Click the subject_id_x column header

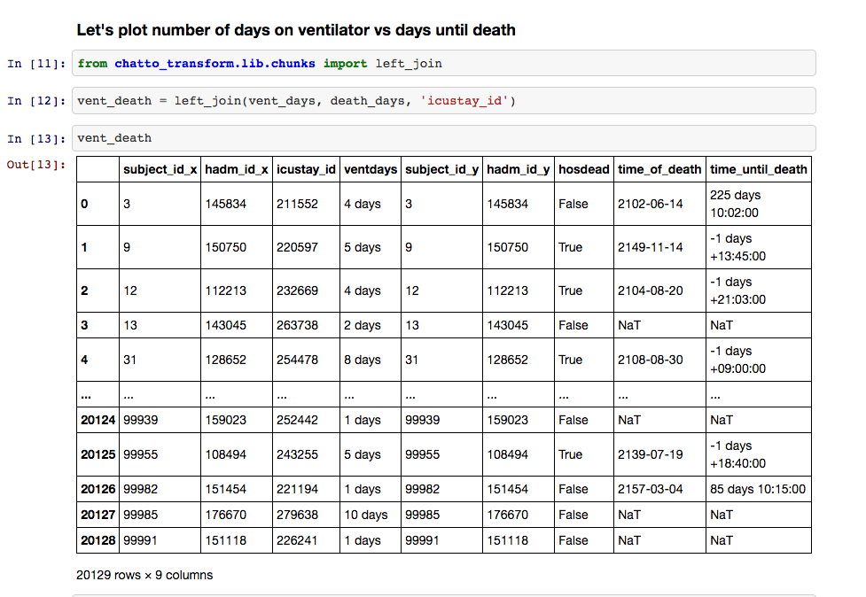[160, 169]
